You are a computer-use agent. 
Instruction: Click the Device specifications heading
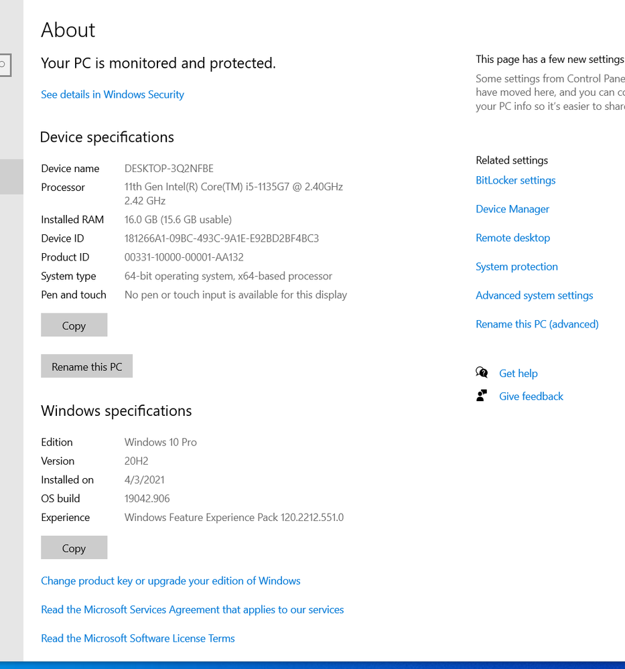coord(107,137)
